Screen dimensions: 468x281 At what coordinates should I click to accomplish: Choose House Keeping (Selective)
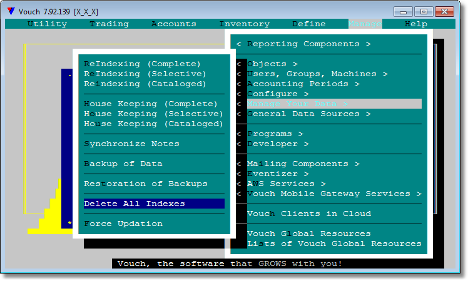click(x=153, y=114)
